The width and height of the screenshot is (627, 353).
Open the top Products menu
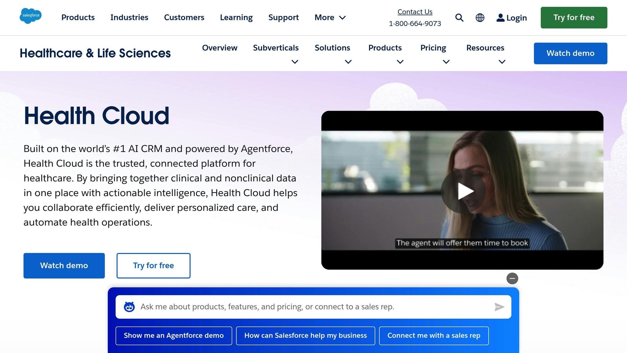[x=78, y=17]
